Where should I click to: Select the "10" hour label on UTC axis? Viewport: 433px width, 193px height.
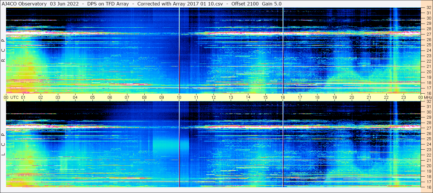pyautogui.click(x=179, y=97)
